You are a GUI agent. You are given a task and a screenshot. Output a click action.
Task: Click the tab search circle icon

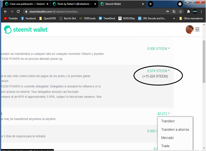180,4
